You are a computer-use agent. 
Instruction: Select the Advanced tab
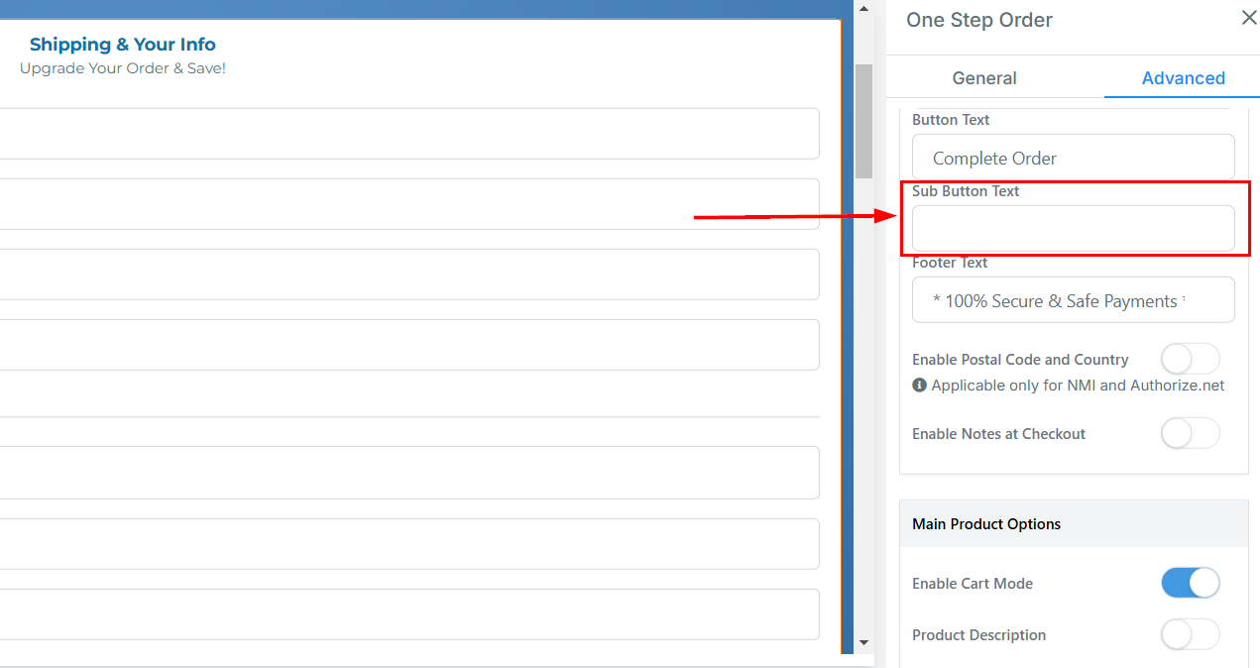coord(1183,78)
